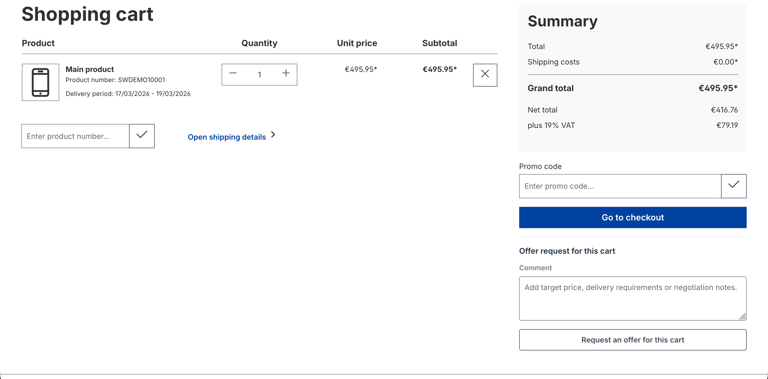Focus the Enter product number field
Screen dimensions: 768x379
tap(75, 136)
